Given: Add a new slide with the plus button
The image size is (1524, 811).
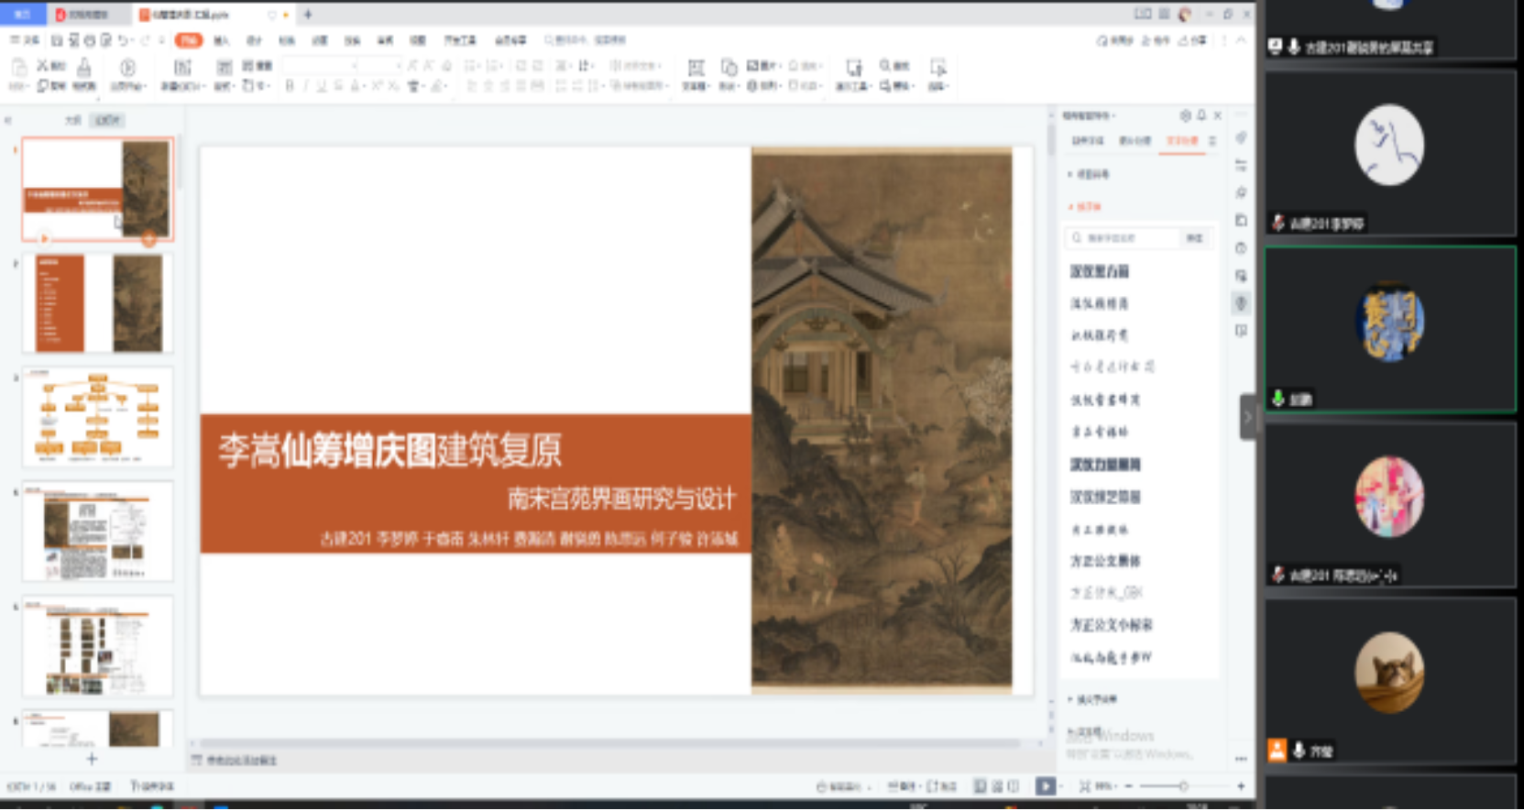Looking at the screenshot, I should pos(92,759).
